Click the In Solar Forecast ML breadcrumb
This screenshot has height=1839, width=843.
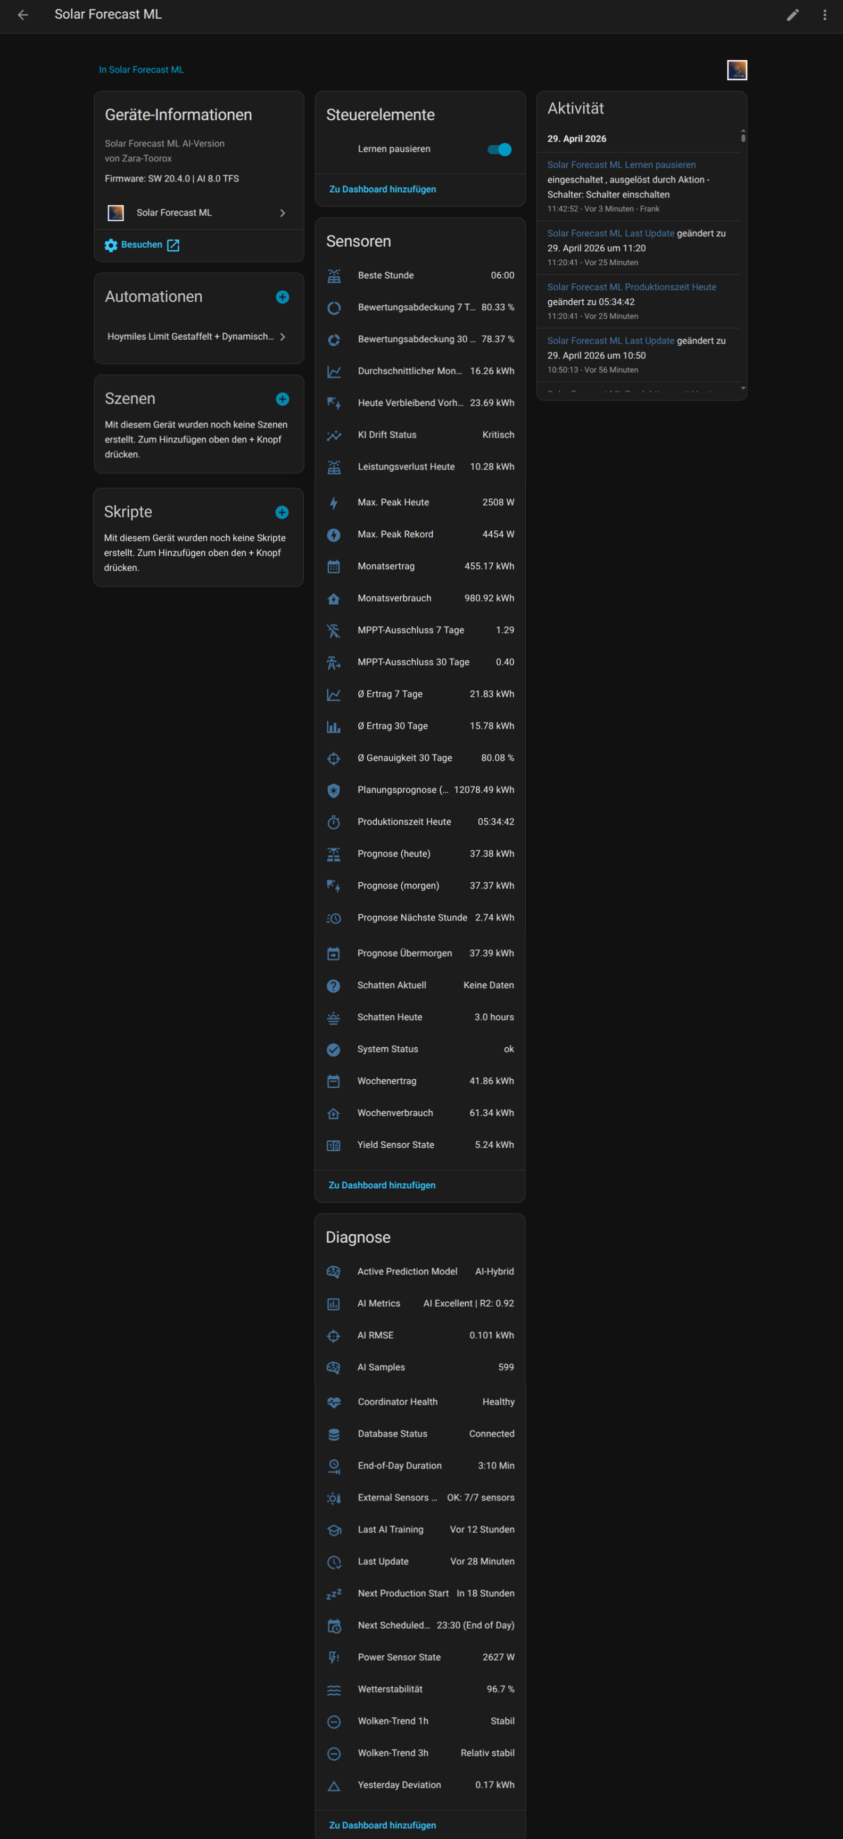[x=142, y=70]
